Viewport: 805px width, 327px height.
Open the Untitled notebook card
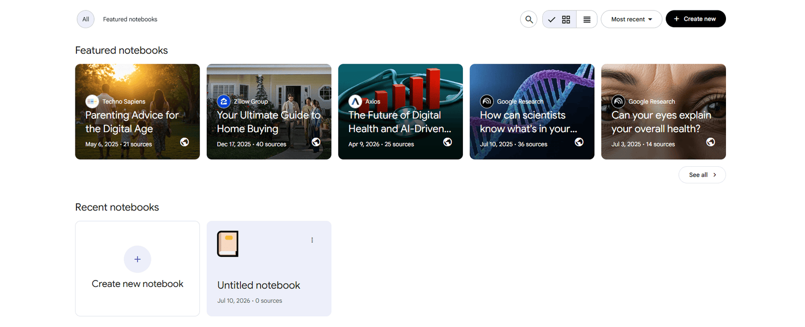pyautogui.click(x=269, y=269)
